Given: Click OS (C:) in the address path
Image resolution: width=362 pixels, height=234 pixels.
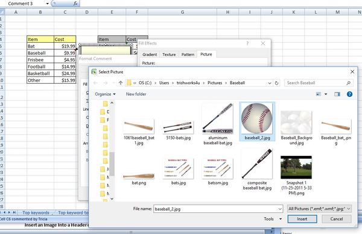Looking at the screenshot, I should [x=145, y=83].
